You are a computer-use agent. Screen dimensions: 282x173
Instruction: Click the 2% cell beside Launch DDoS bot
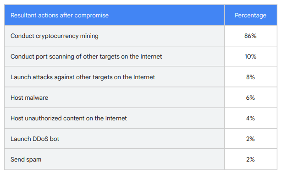pyautogui.click(x=250, y=139)
